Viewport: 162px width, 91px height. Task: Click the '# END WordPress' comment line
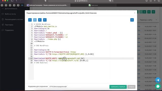[x=41, y=45]
